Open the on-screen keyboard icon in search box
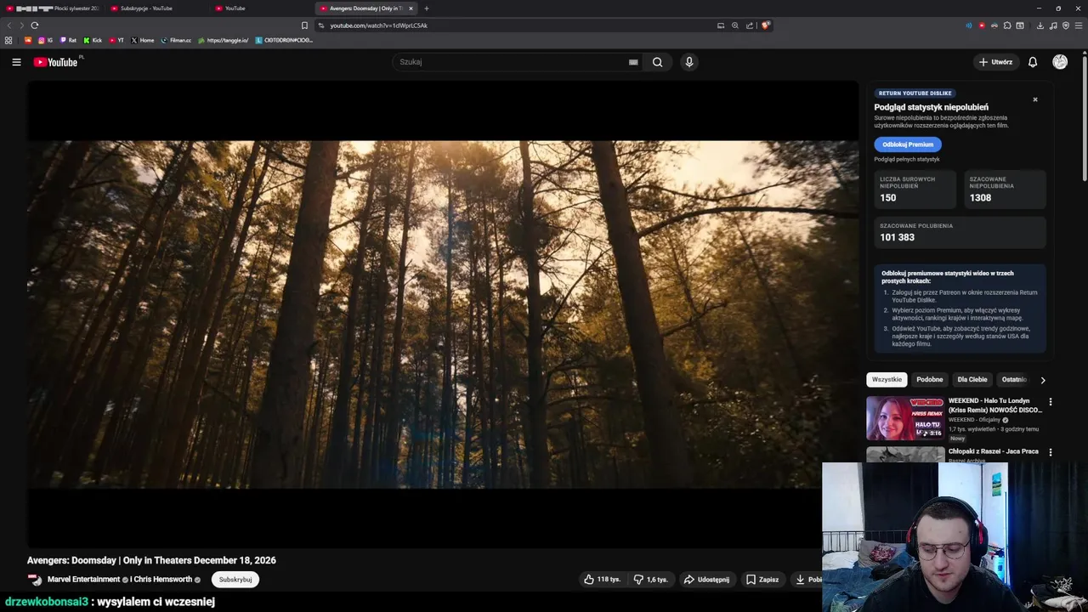 633,62
